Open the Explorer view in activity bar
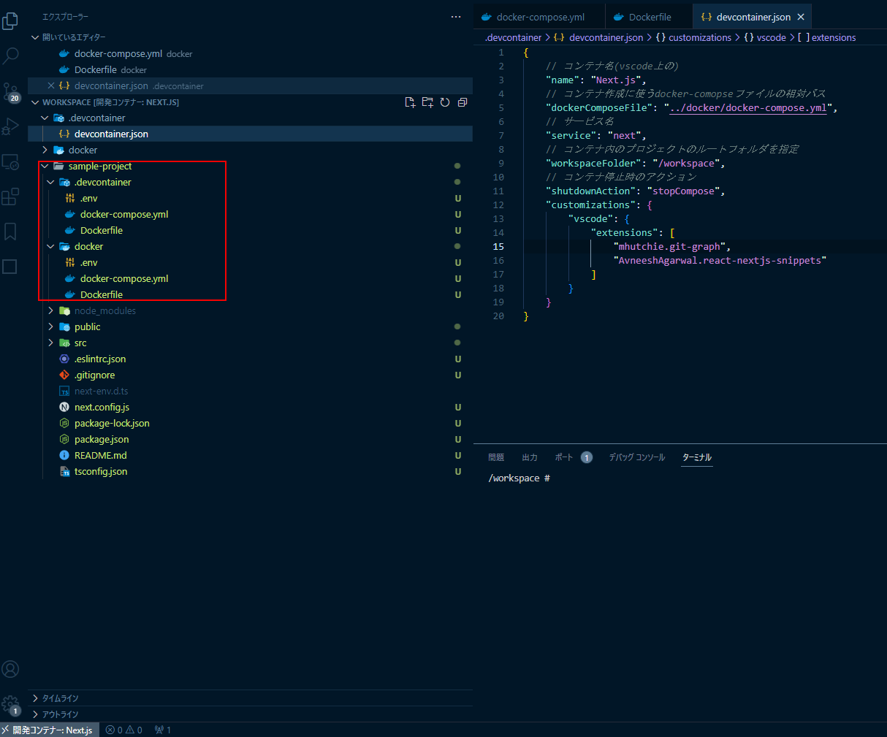The image size is (887, 737). point(10,21)
